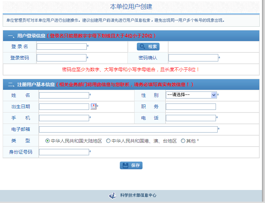Open the birth date calendar picker icon
The image size is (265, 203).
tap(93, 107)
